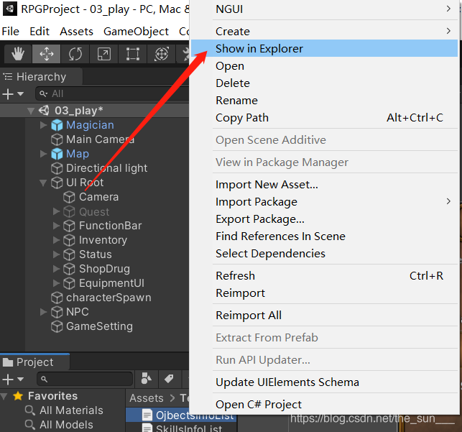Choose Delete in context menu
This screenshot has width=462, height=432.
(324, 83)
